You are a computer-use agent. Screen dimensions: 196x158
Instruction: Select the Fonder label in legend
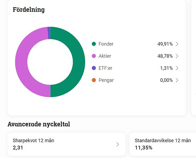coord(106,44)
